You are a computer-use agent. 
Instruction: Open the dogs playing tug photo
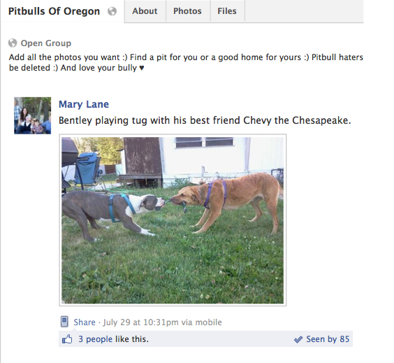click(x=173, y=220)
